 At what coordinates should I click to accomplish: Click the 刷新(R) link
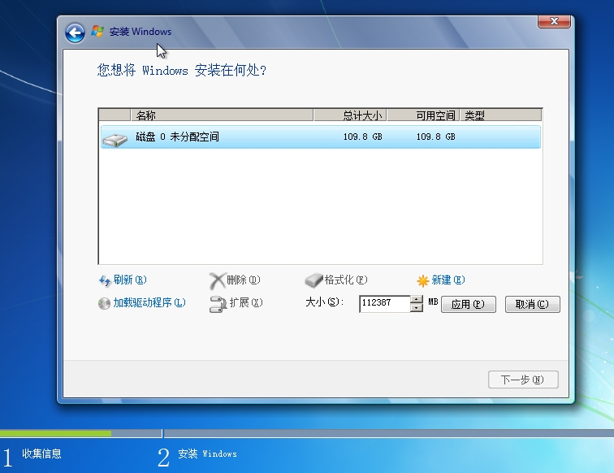[x=130, y=280]
